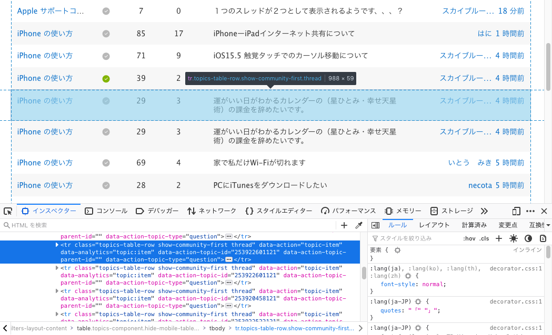Select the 変更点 sidebar tab
552x335 pixels.
(x=508, y=225)
